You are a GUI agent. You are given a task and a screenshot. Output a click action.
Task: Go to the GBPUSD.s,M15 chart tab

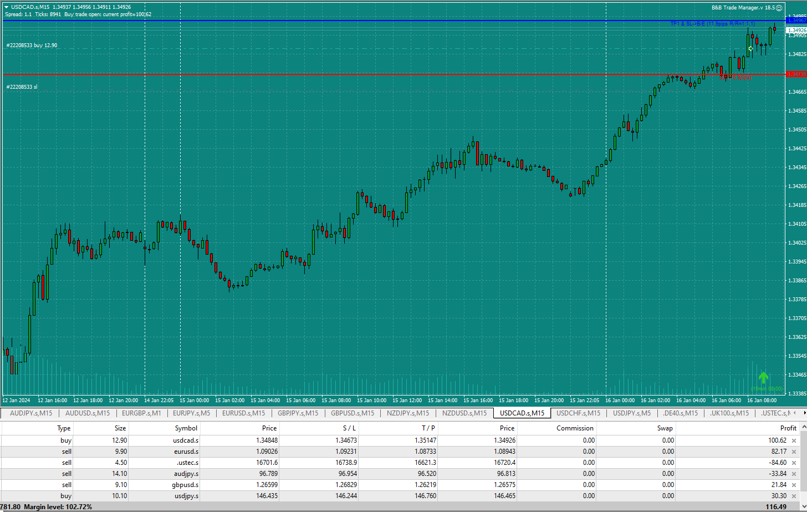click(x=353, y=413)
